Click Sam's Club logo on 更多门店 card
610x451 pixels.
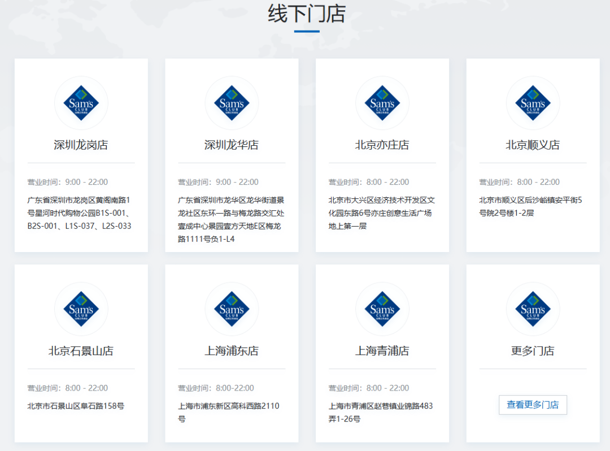click(x=533, y=309)
